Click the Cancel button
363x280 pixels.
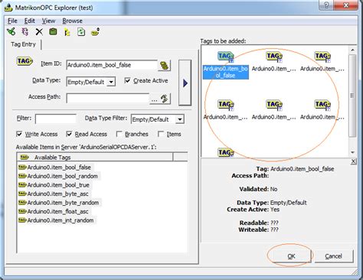click(334, 256)
